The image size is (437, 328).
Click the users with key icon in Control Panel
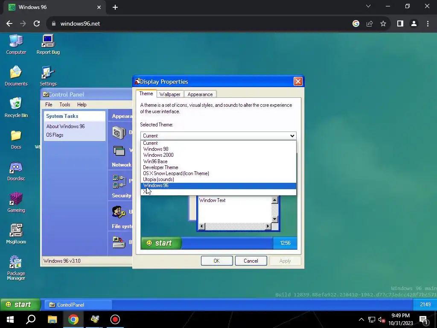point(119,212)
